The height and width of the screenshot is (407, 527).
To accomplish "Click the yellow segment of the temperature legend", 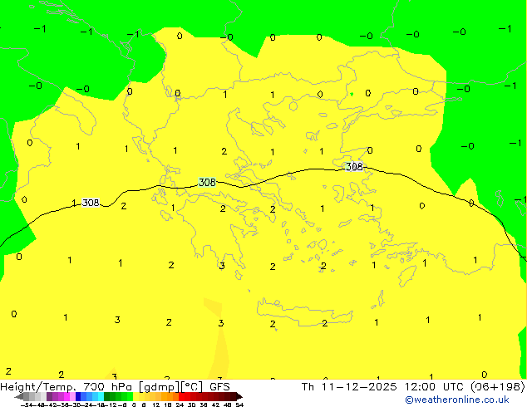I will point(135,396).
